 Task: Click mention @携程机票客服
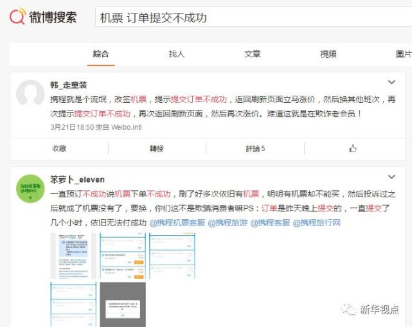tap(177, 223)
